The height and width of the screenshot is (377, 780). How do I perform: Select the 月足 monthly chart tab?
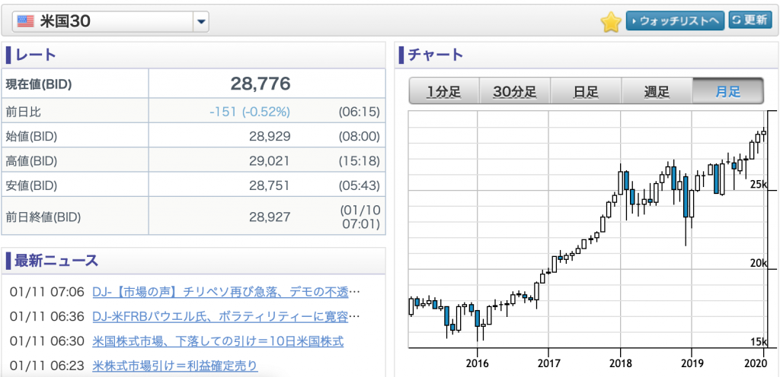[x=727, y=90]
